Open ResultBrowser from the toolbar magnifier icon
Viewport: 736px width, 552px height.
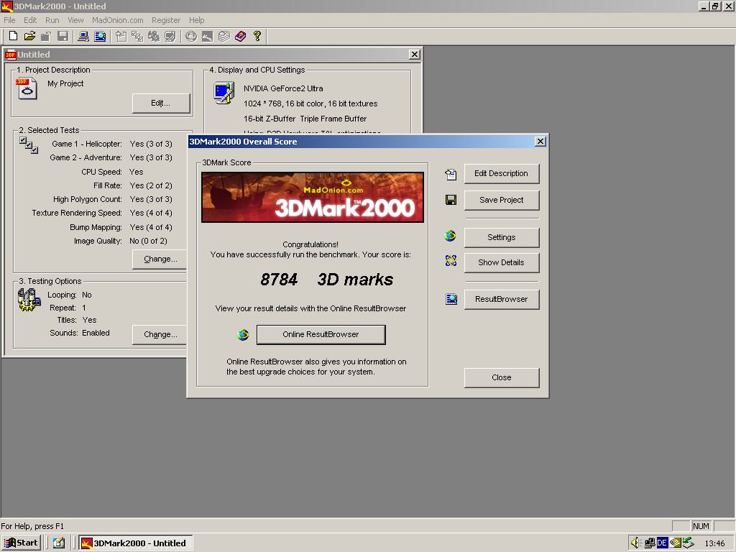point(100,36)
